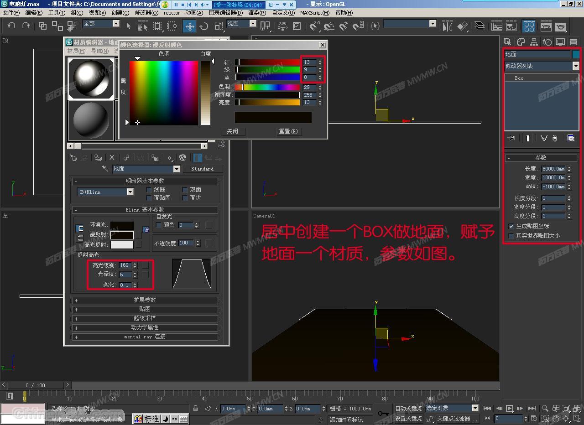Toggle Show Map in Viewport icon
584x425 pixels.
coord(183,158)
